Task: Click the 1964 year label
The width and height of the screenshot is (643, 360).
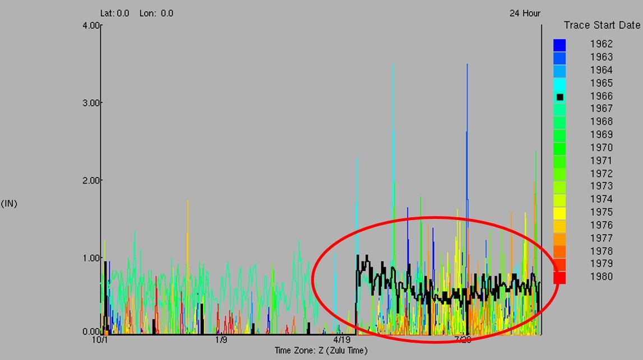Action: click(601, 70)
